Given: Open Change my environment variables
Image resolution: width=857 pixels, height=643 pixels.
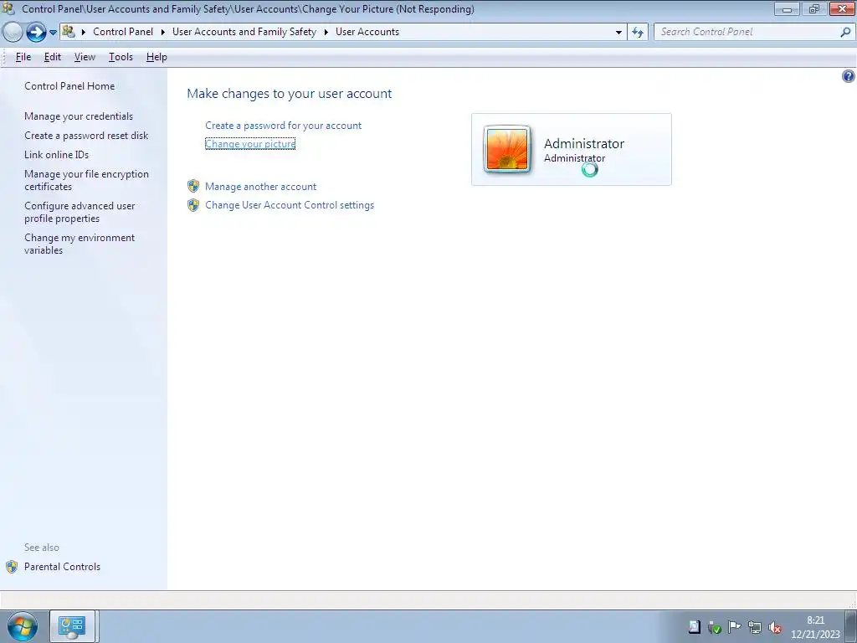Looking at the screenshot, I should [80, 244].
